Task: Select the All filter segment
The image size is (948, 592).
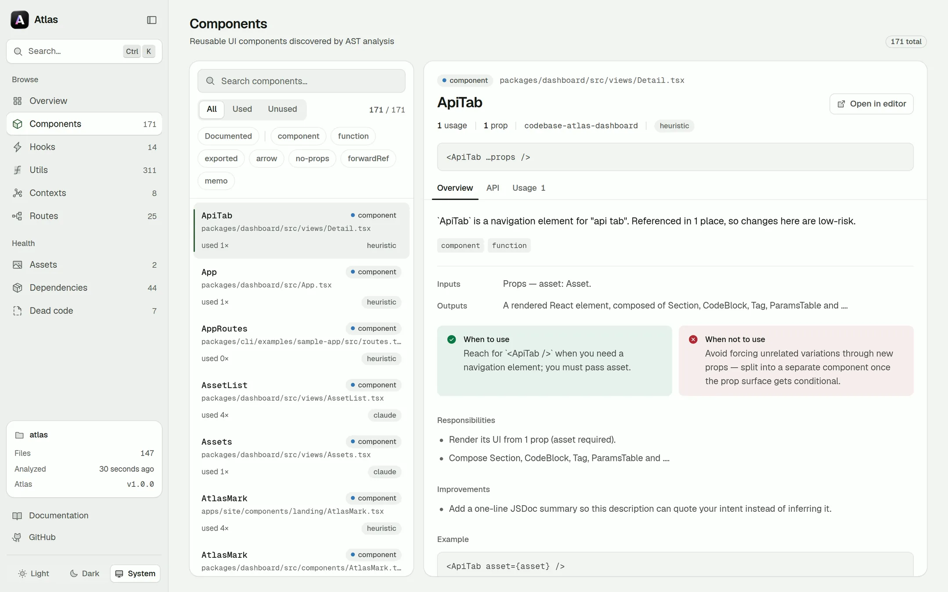Action: tap(212, 109)
